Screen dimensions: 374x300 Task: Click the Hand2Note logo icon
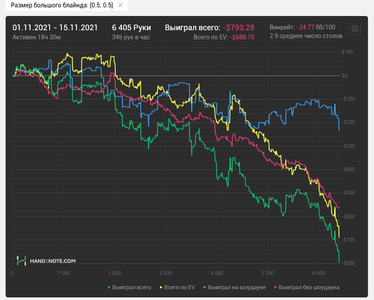pyautogui.click(x=21, y=261)
